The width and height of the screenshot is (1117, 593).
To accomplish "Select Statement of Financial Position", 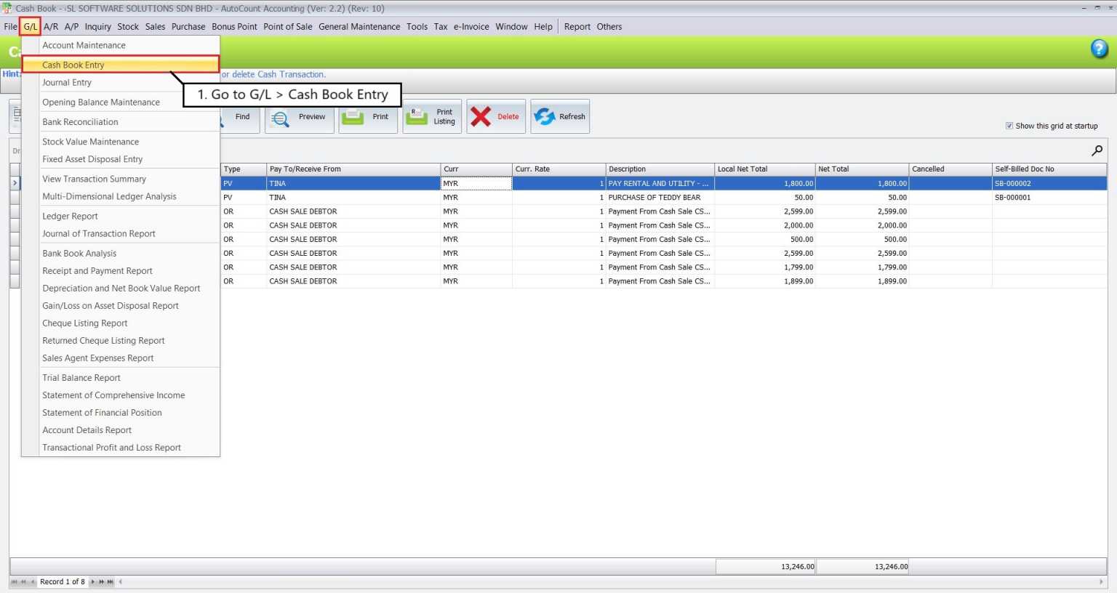I will click(121, 413).
